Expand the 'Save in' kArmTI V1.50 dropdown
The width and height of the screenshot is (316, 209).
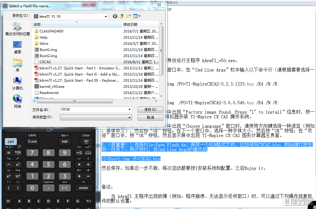coord(106,16)
